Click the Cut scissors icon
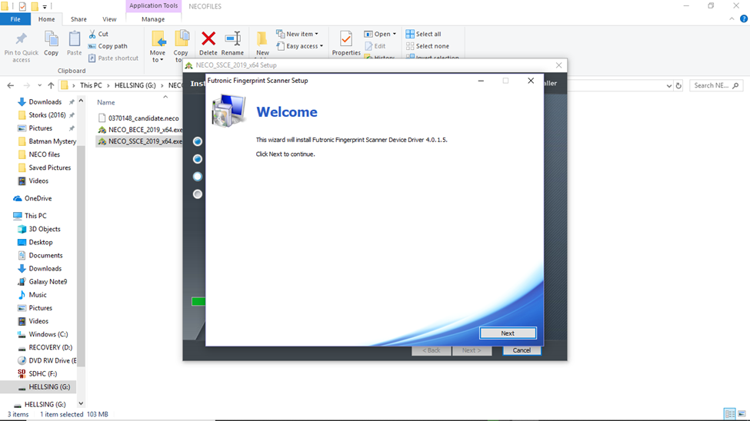 click(x=93, y=34)
